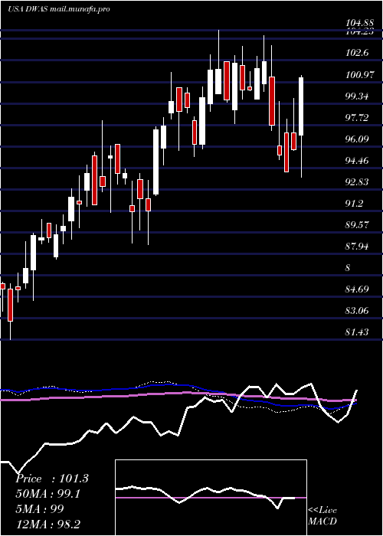383x536 pixels.
Task: Select the 81.43 price axis label
Action: click(x=358, y=332)
